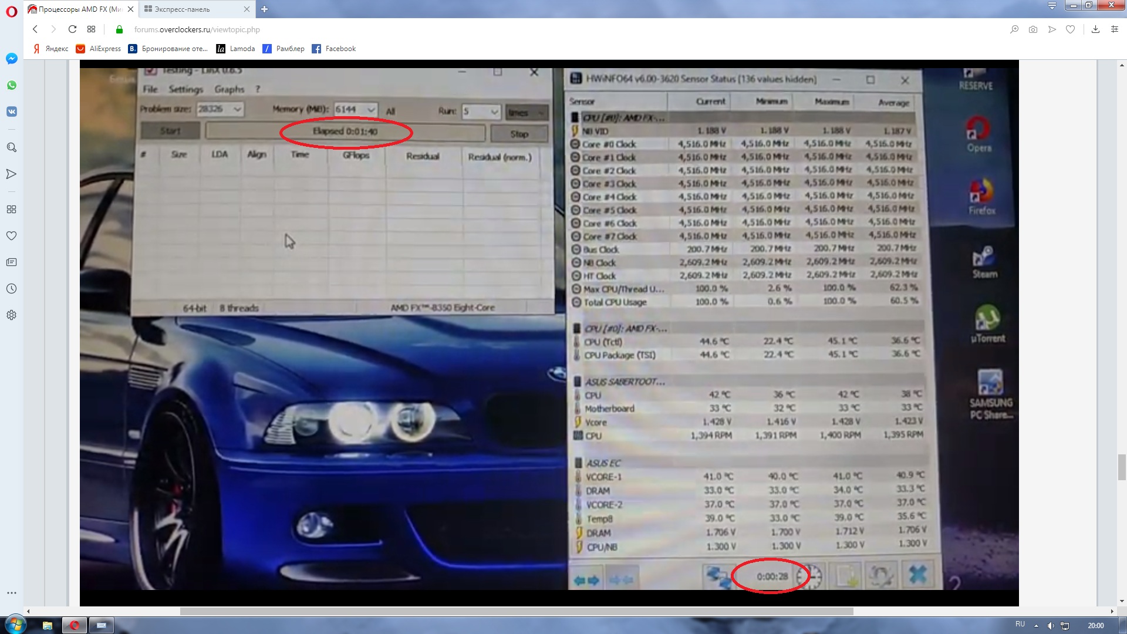Open the History sidebar clock icon
Screen dimensions: 1127x634
pyautogui.click(x=11, y=289)
